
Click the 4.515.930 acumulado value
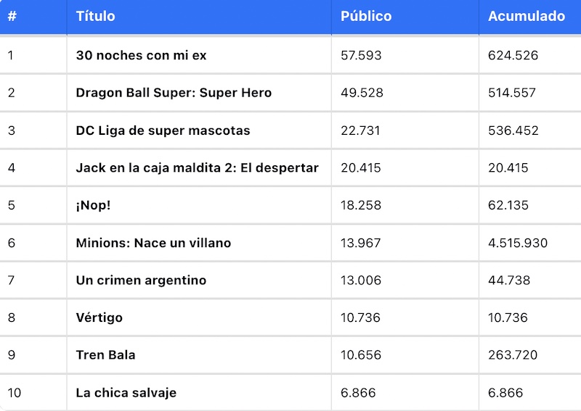coord(518,243)
